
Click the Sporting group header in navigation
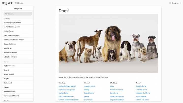click(x=7, y=19)
